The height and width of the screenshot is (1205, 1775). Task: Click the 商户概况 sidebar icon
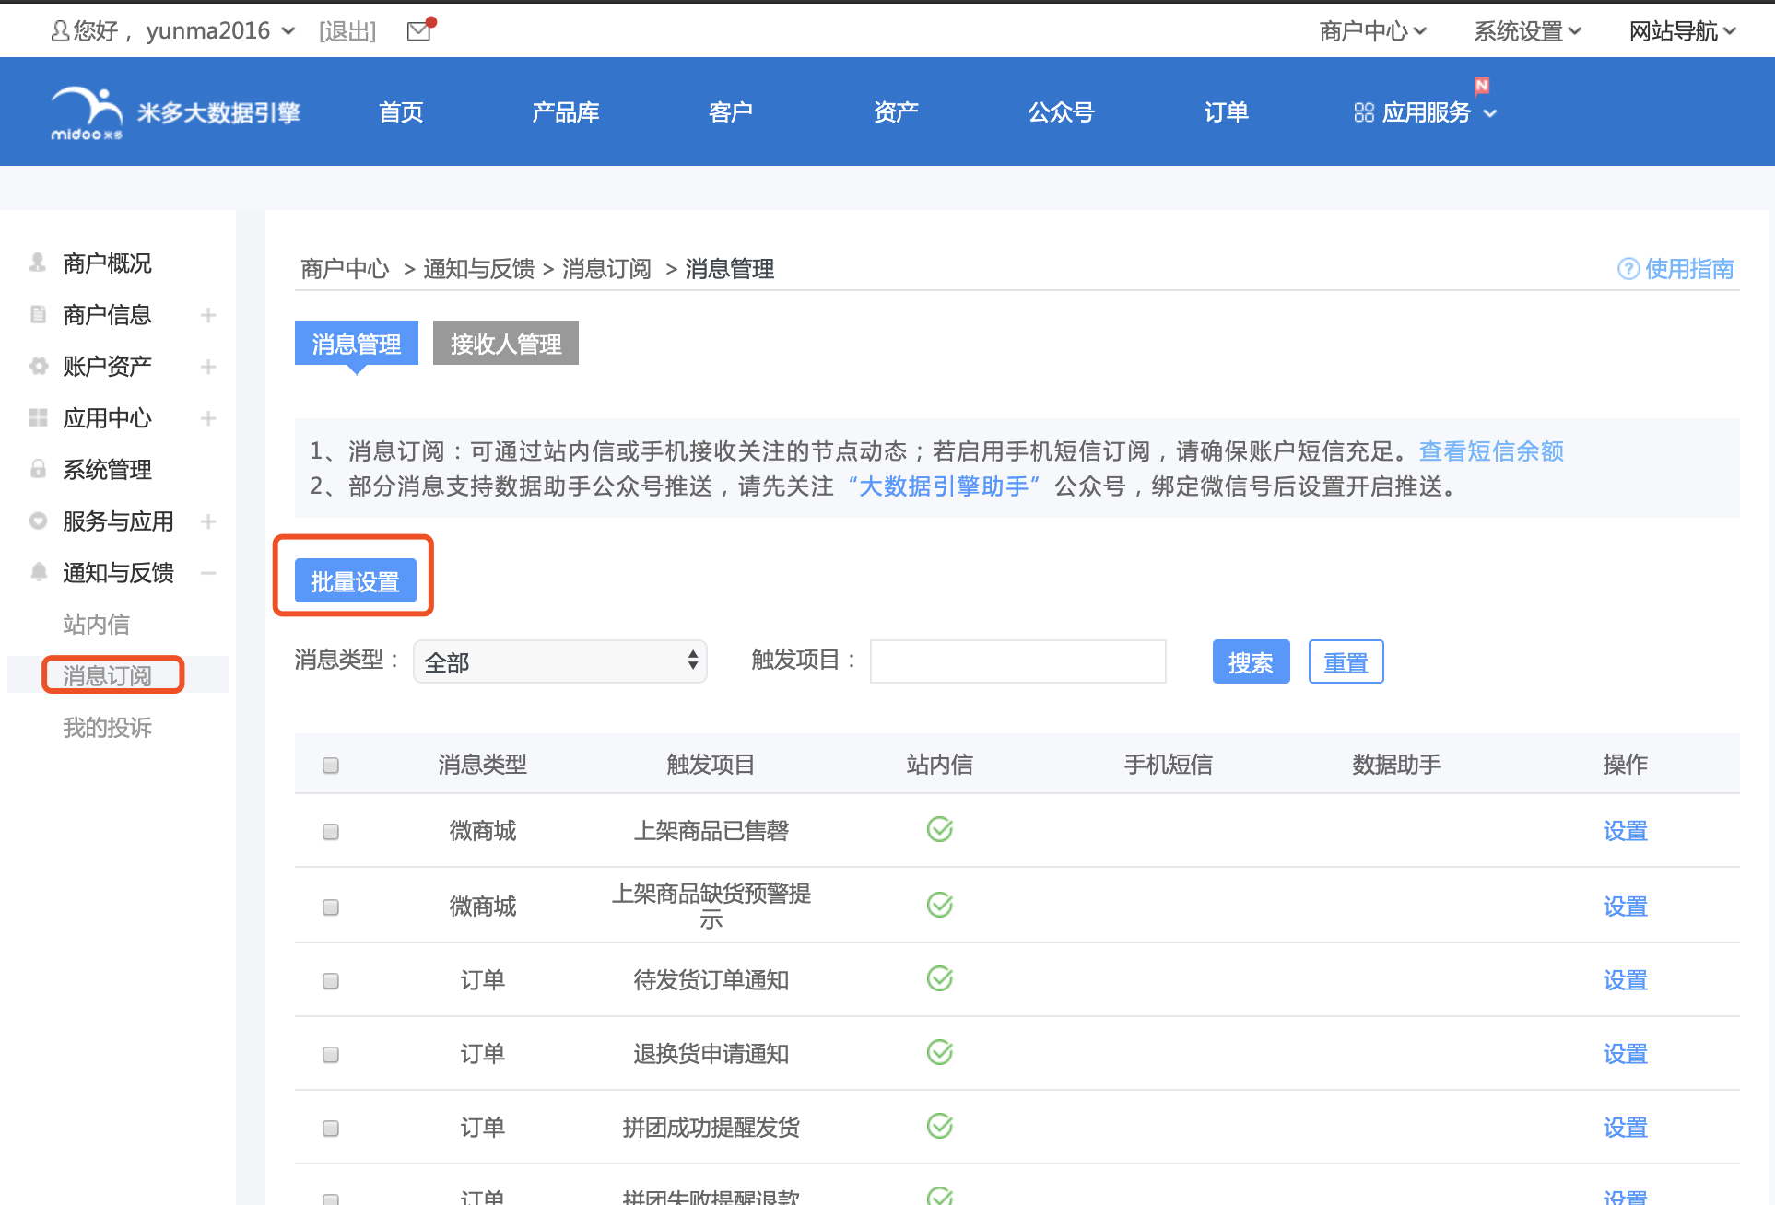coord(38,263)
